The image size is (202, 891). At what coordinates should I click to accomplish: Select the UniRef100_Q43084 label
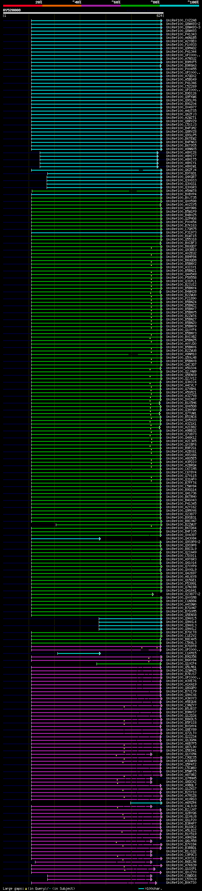pyautogui.click(x=181, y=539)
